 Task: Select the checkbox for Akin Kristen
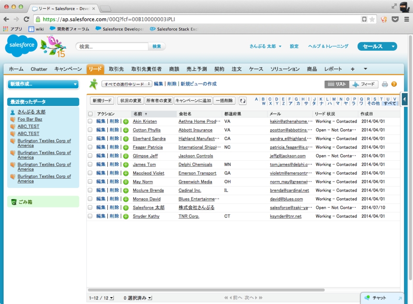[90, 121]
